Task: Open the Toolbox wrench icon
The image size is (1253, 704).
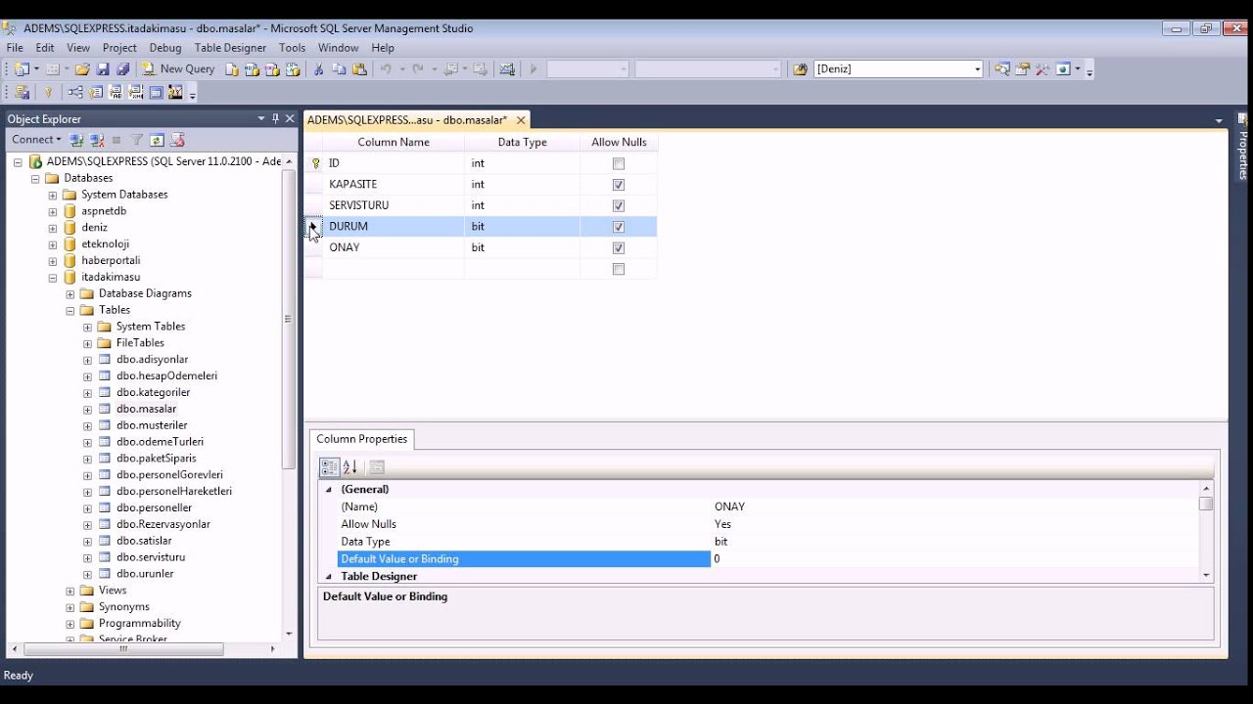Action: (1043, 69)
